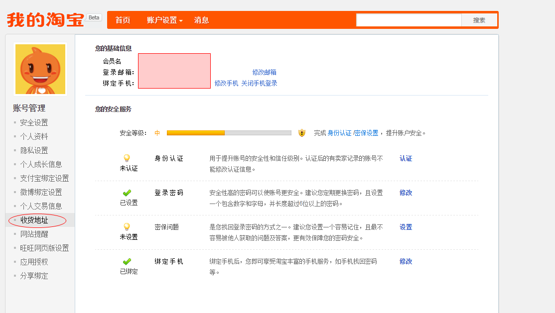Click the 身份认证 row title
The image size is (555, 313).
[169, 158]
